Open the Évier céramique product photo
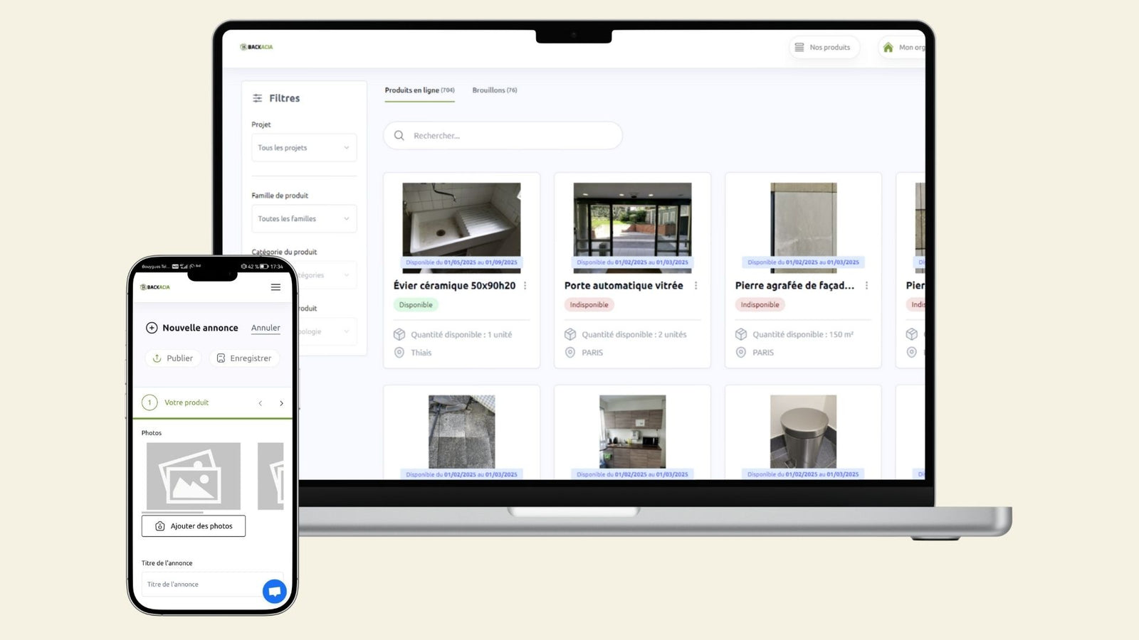Viewport: 1139px width, 640px height. (x=461, y=228)
